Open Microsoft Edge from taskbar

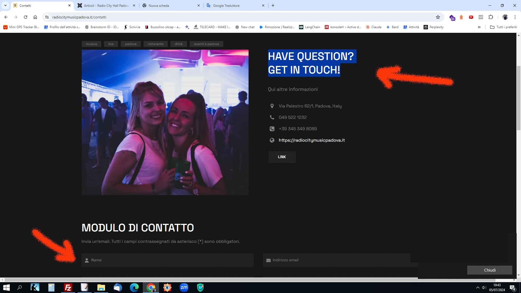[x=134, y=288]
